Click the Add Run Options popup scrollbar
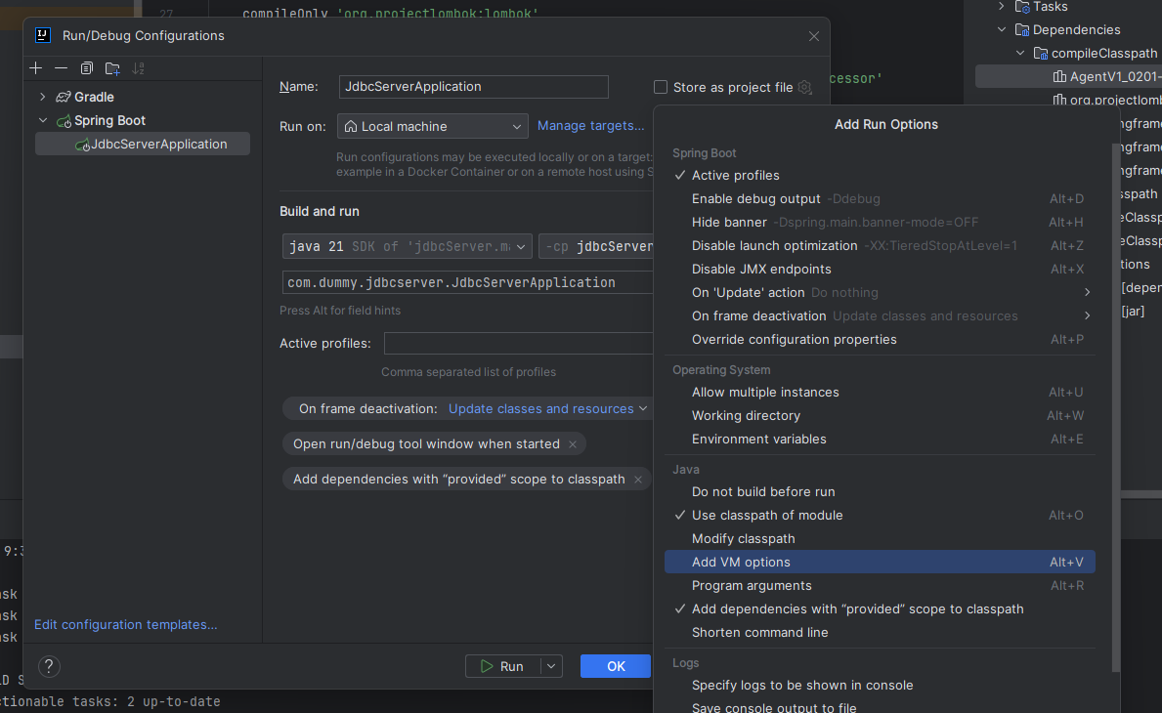This screenshot has height=713, width=1162. [1115, 407]
